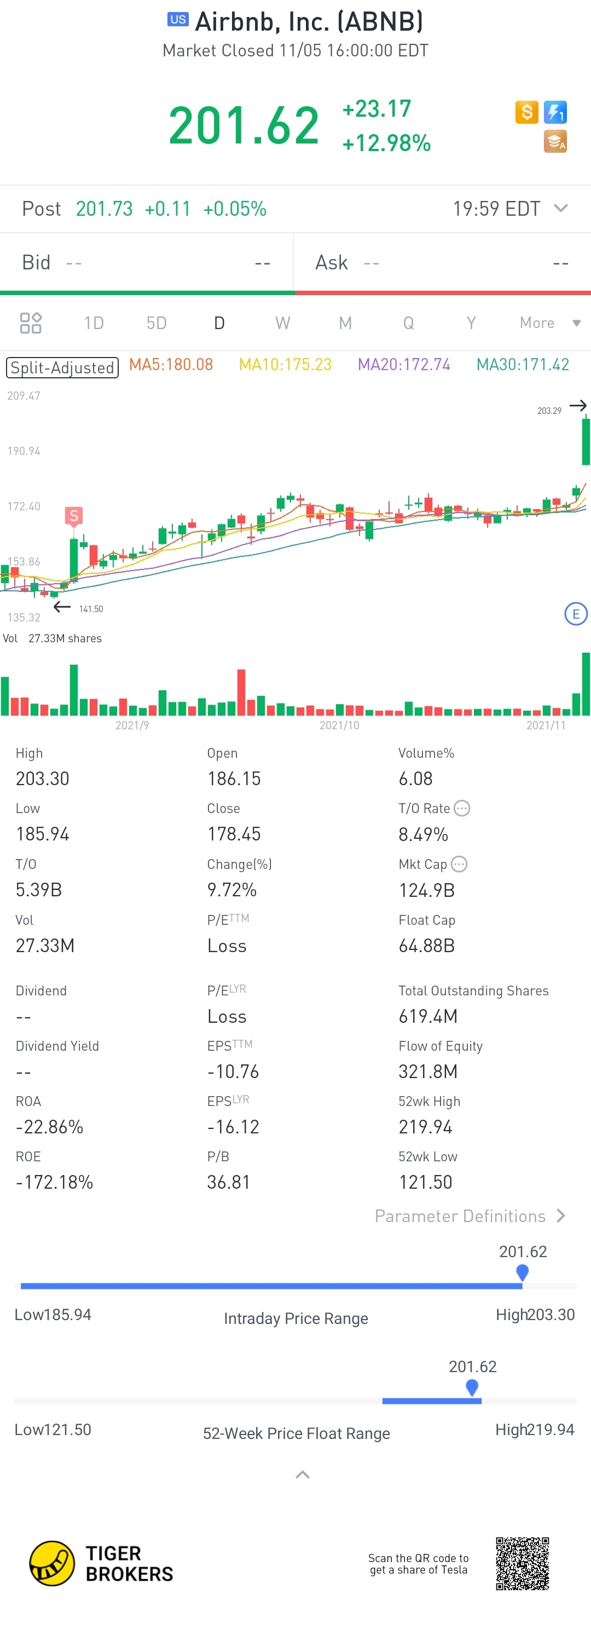Image resolution: width=591 pixels, height=1630 pixels.
Task: Tap the blue lightning bolt icon
Action: [x=555, y=112]
